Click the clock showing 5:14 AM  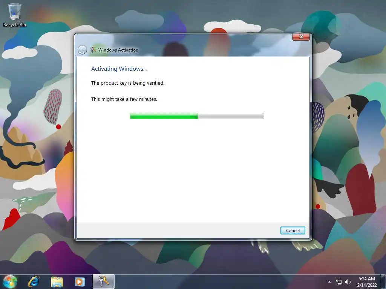pos(367,281)
